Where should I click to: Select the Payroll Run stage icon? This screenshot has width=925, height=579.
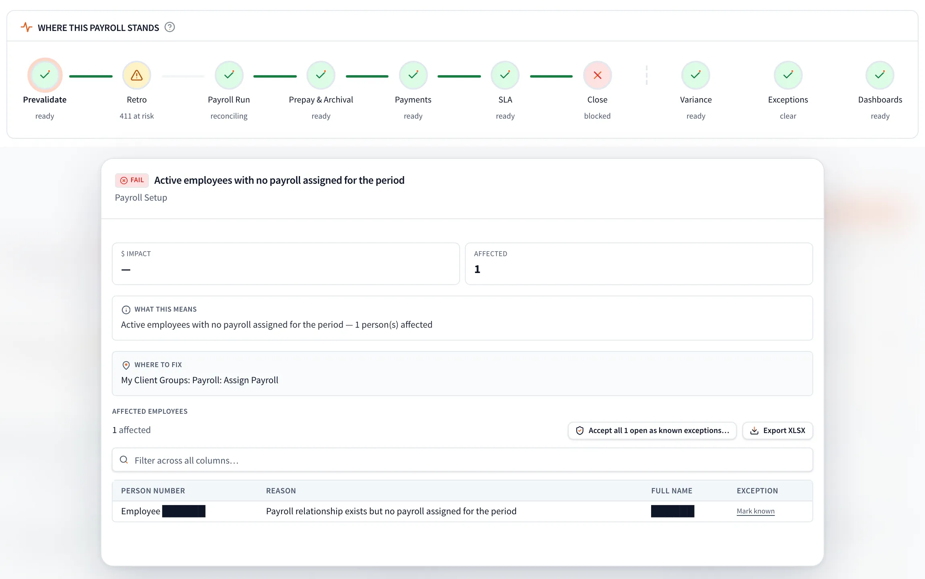[229, 75]
